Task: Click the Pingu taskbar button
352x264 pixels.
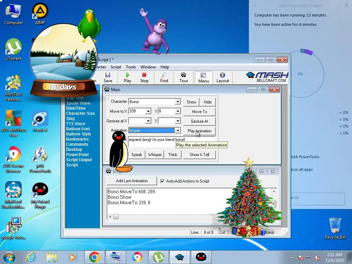Action: click(x=201, y=257)
